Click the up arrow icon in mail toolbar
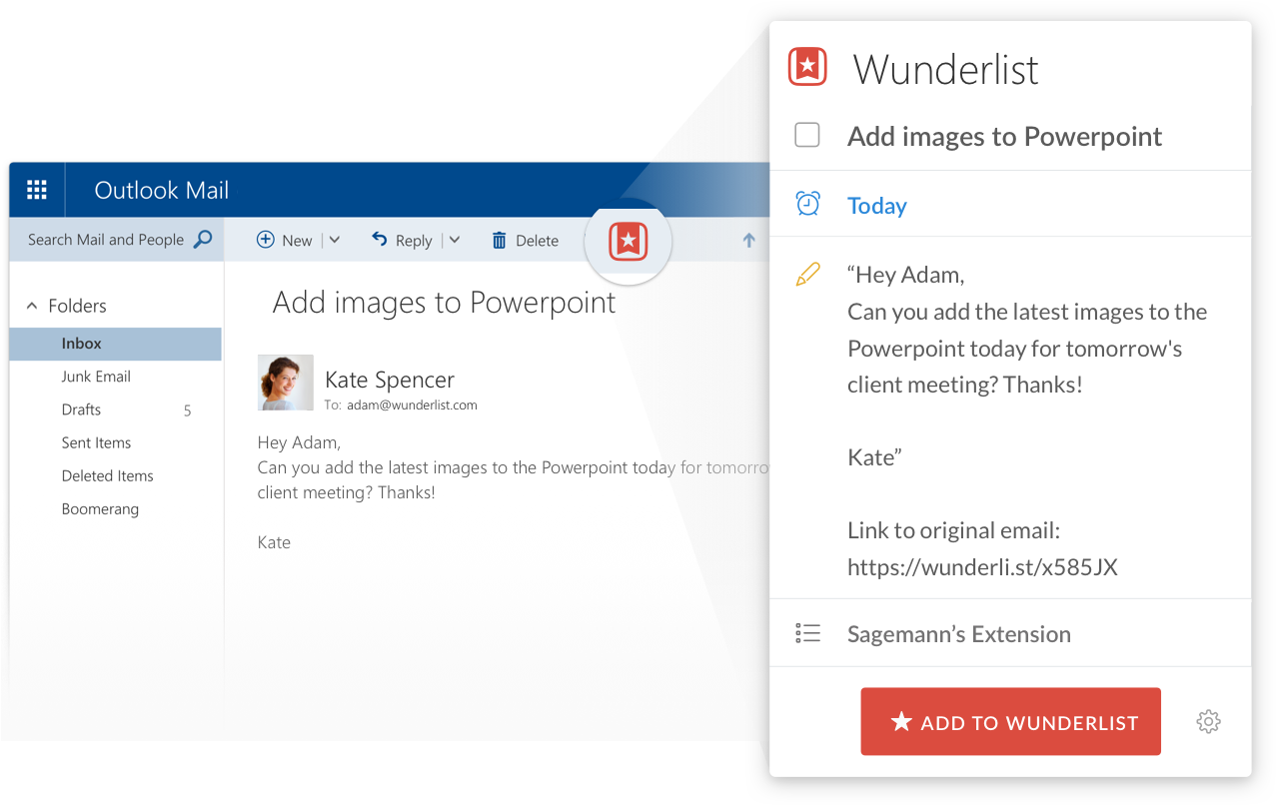The width and height of the screenshot is (1276, 805). (x=748, y=240)
